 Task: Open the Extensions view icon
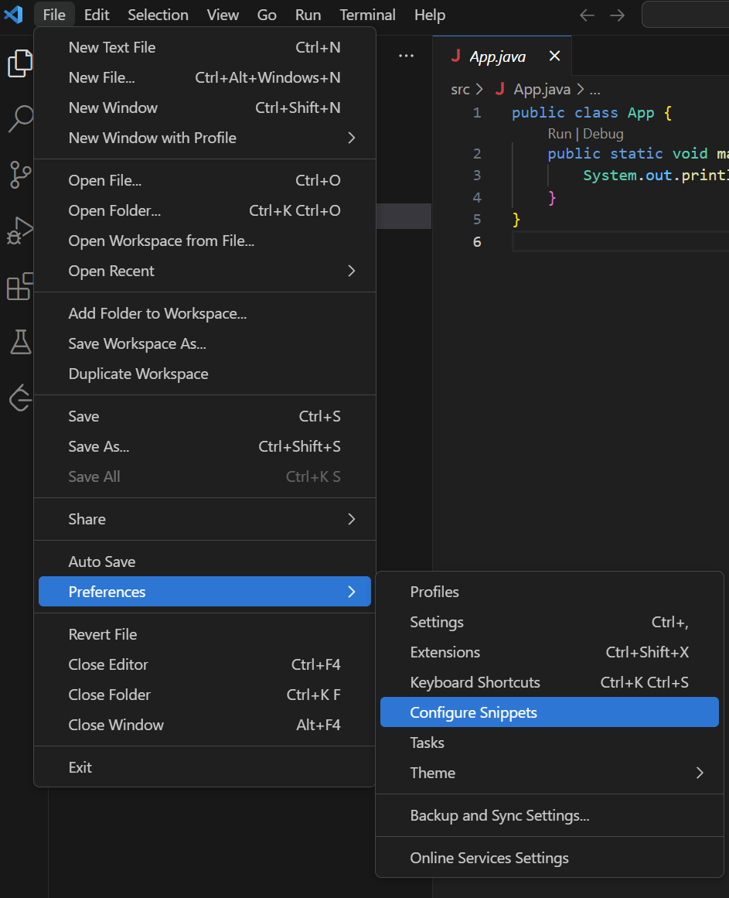pyautogui.click(x=19, y=287)
